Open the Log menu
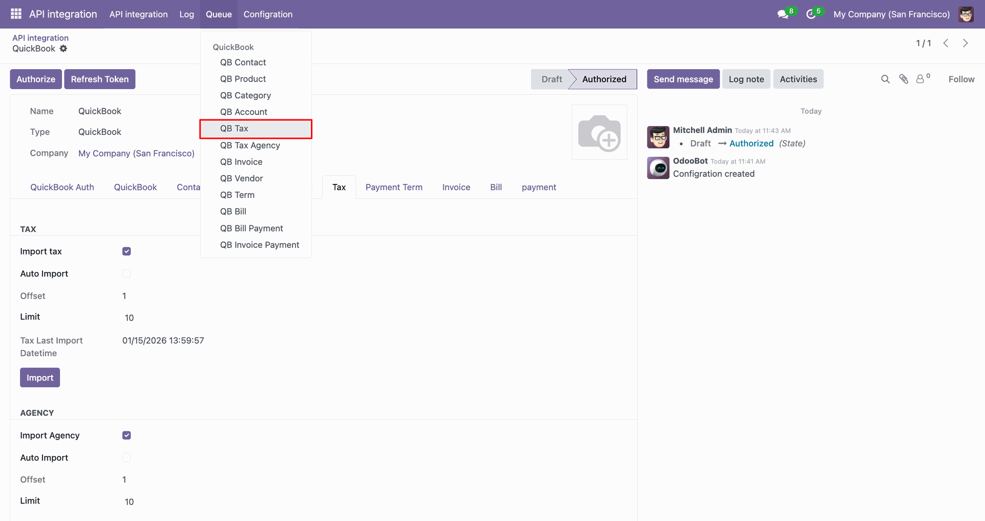The height and width of the screenshot is (521, 985). pyautogui.click(x=187, y=14)
